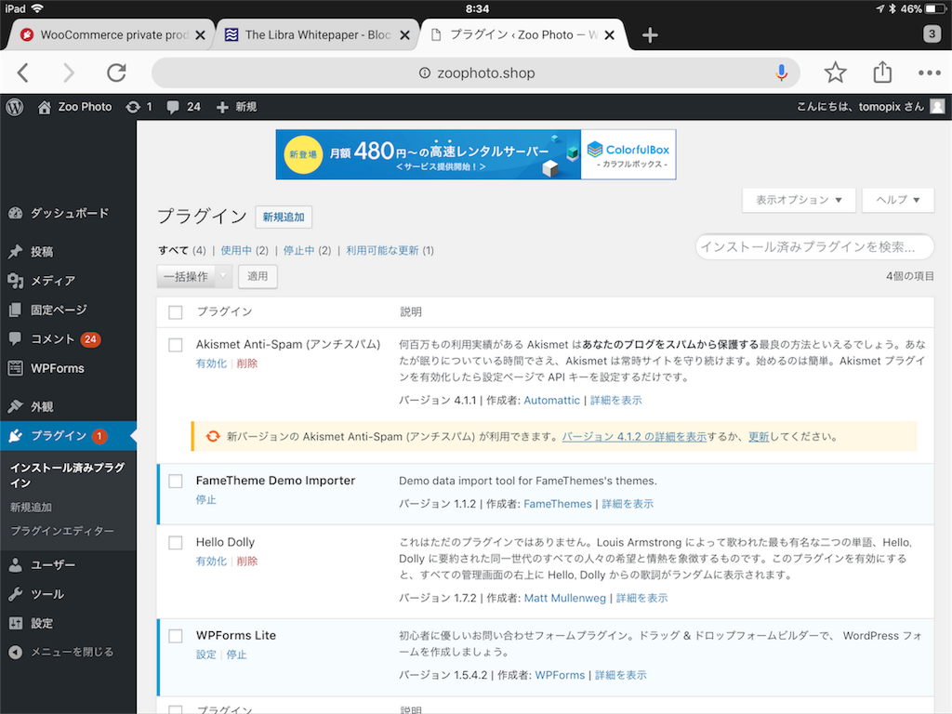Show open tabs count button 3

point(932,33)
